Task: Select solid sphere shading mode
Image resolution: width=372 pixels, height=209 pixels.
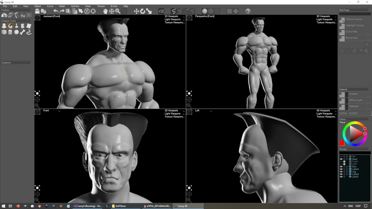Action: coord(204,11)
